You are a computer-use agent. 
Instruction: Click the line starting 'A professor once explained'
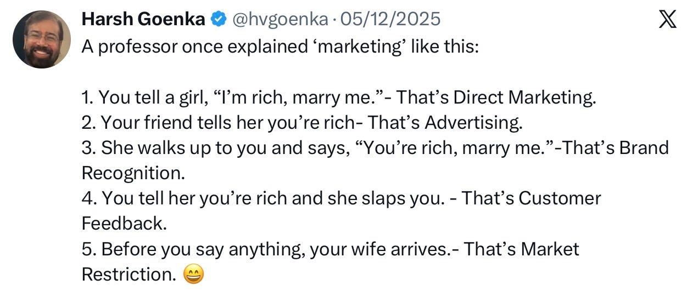[x=280, y=46]
